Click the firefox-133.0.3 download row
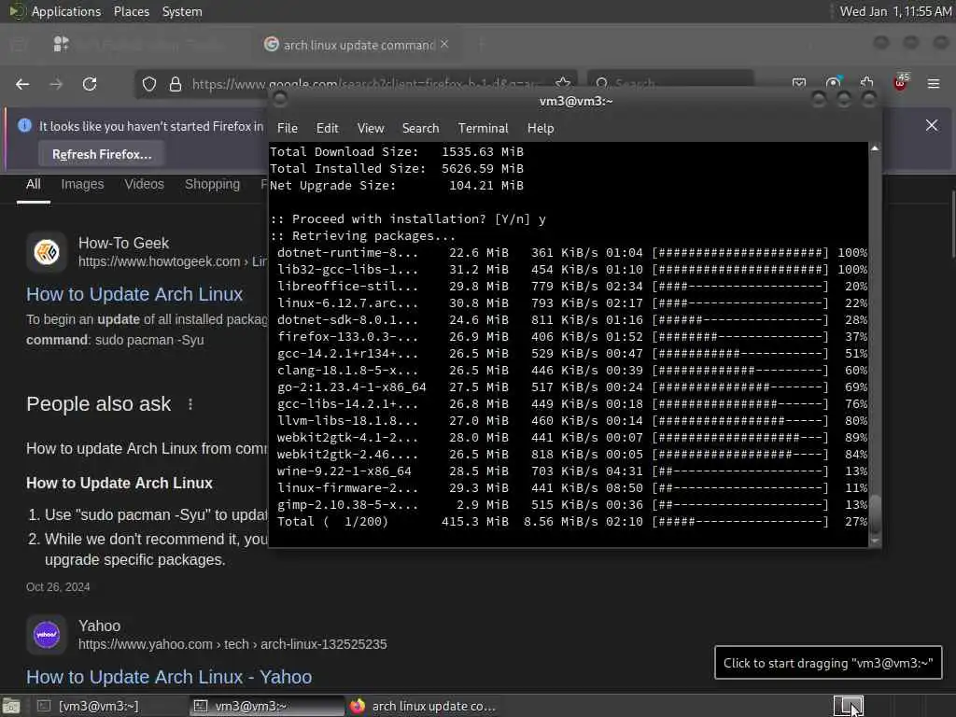The image size is (956, 717). tap(572, 336)
